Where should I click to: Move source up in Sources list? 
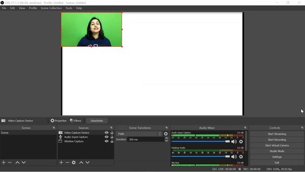coord(81,162)
